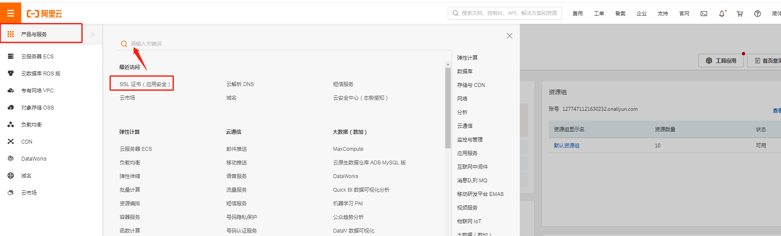This screenshot has height=236, width=781.
Task: Close the products panel with X
Action: (509, 36)
